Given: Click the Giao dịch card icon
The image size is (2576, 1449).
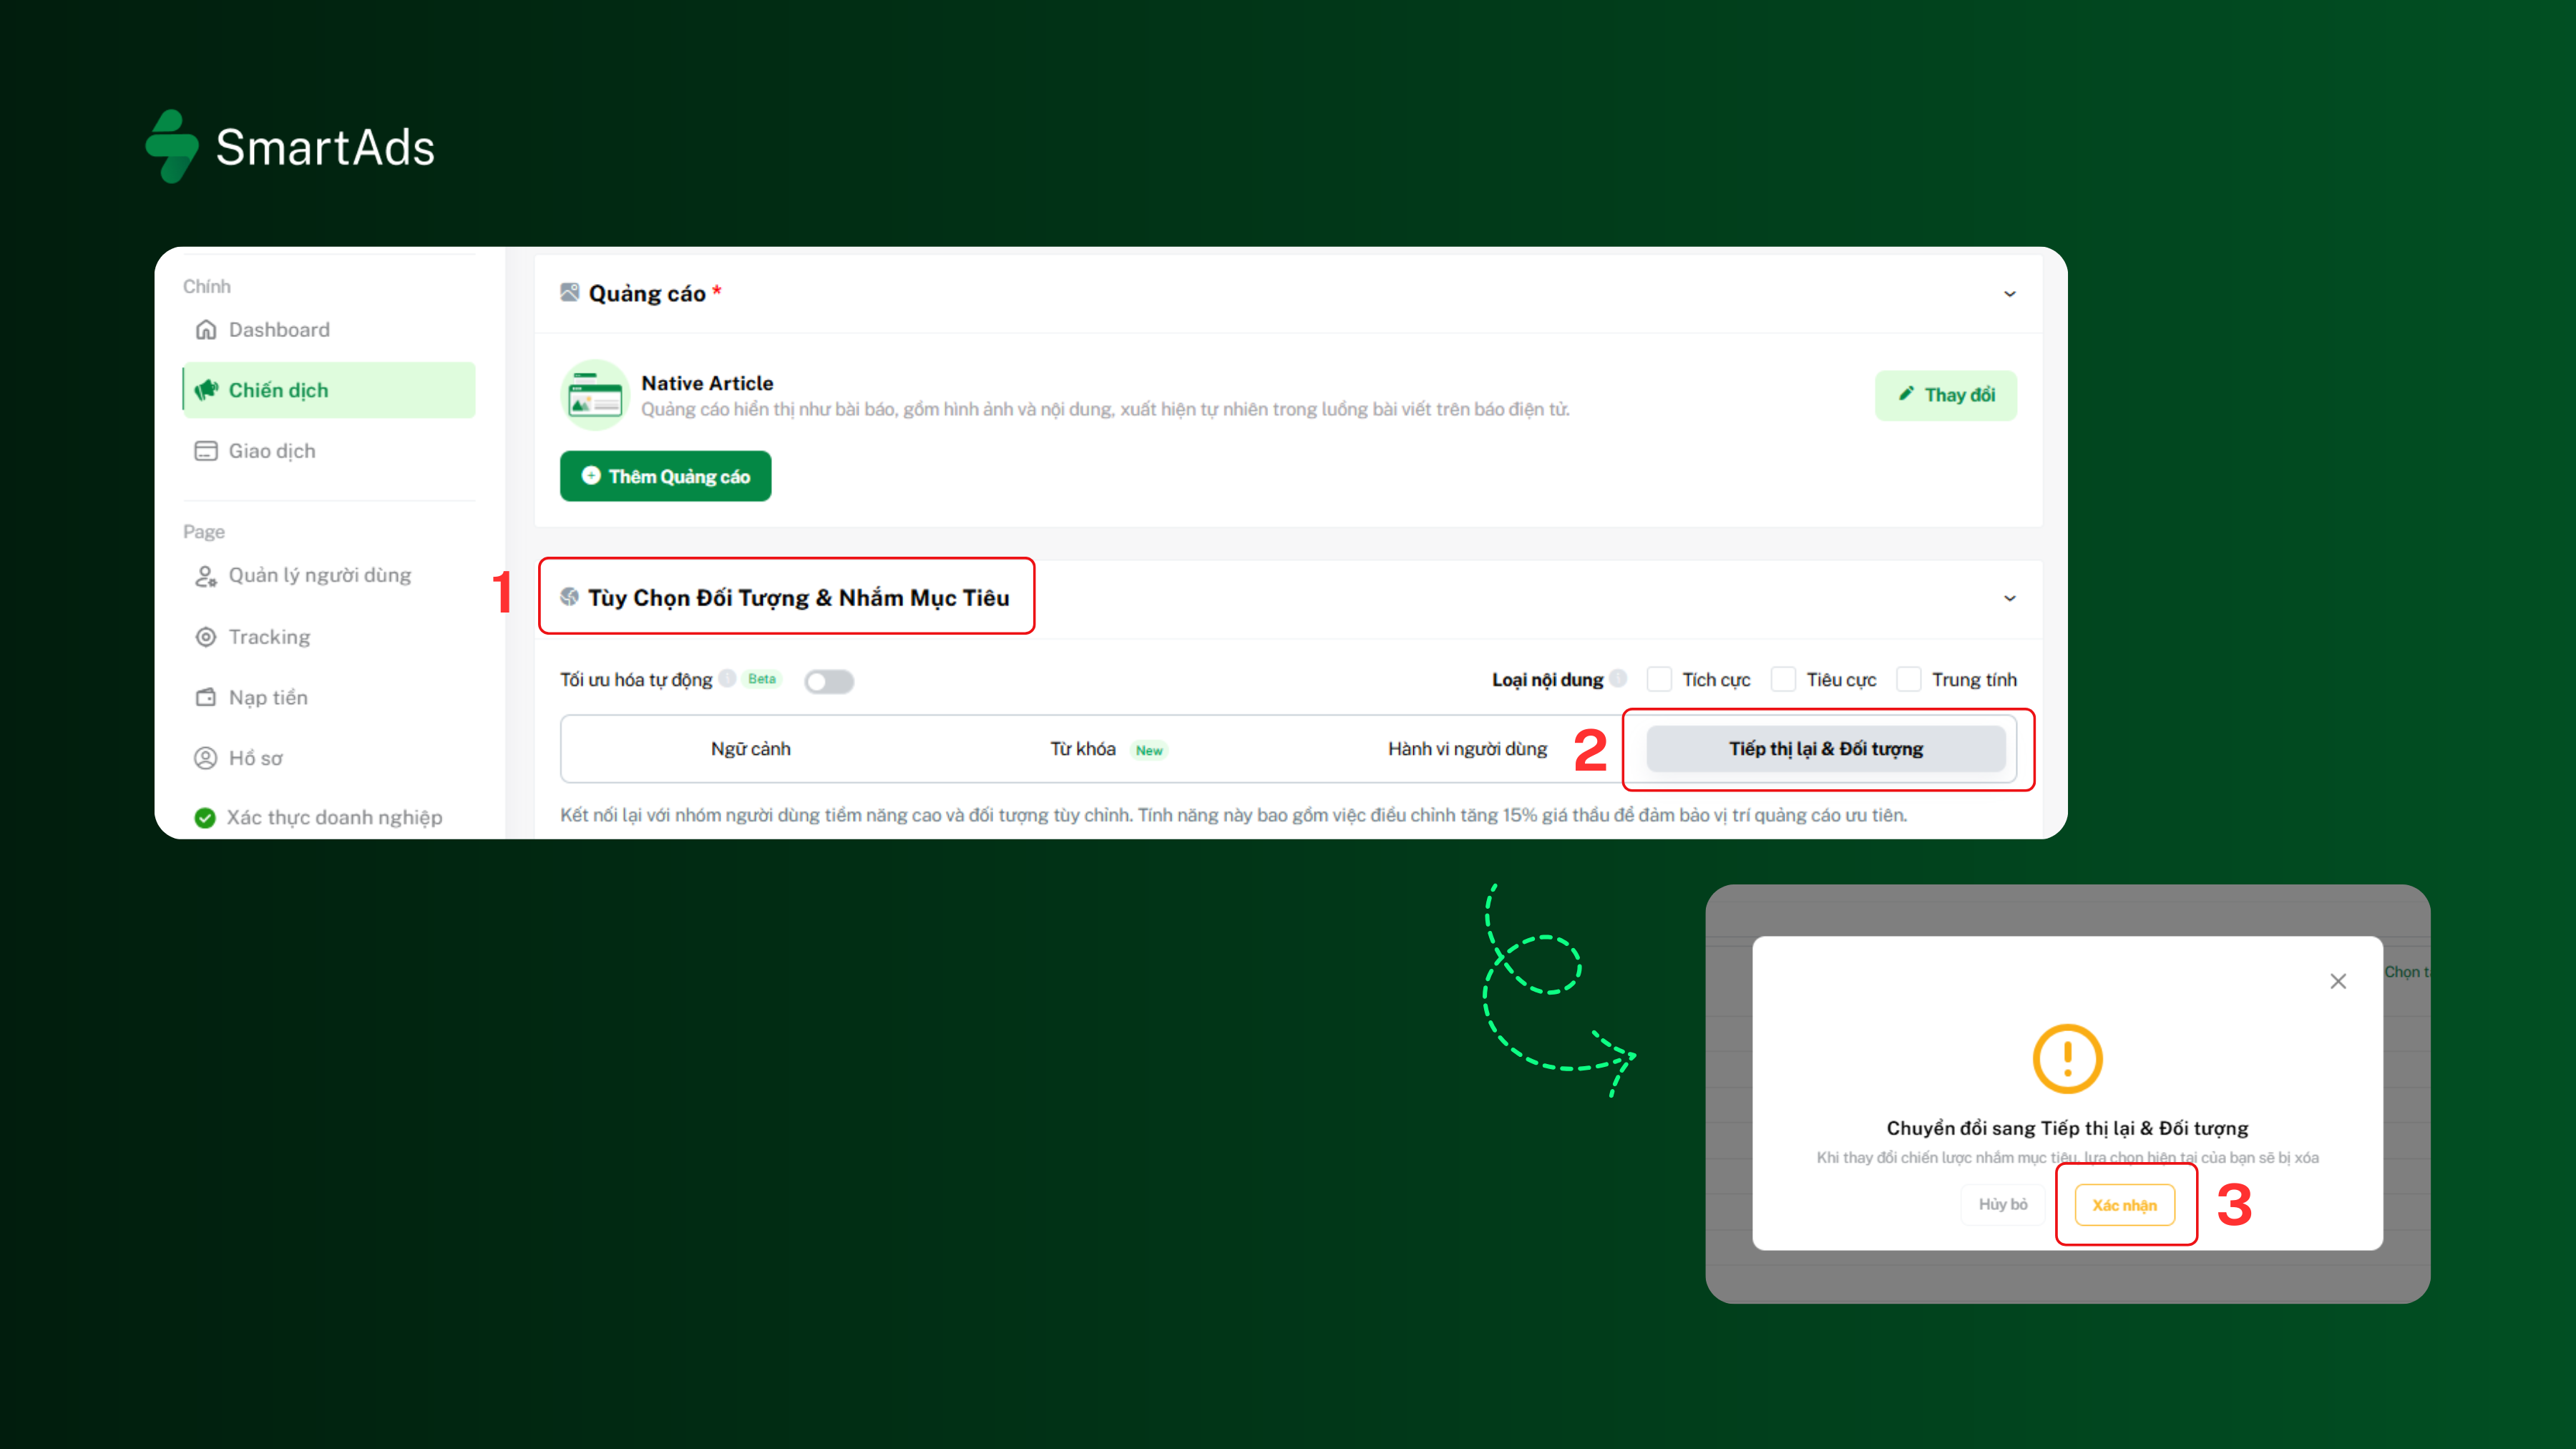Looking at the screenshot, I should (x=206, y=451).
